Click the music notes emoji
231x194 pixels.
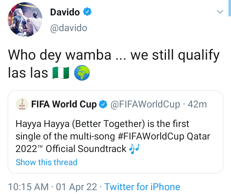pyautogui.click(x=135, y=149)
